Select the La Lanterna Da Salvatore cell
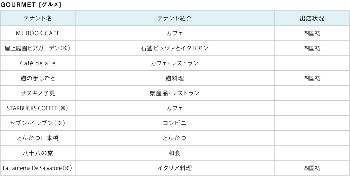 click(x=38, y=168)
